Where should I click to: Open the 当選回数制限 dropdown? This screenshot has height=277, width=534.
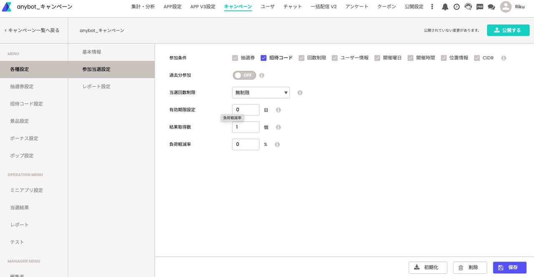click(x=261, y=92)
